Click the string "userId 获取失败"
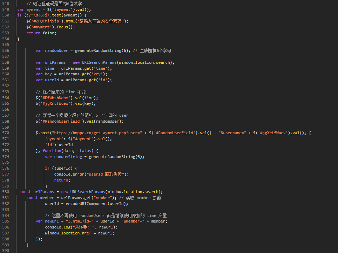The height and width of the screenshot is (253, 338). point(106,175)
